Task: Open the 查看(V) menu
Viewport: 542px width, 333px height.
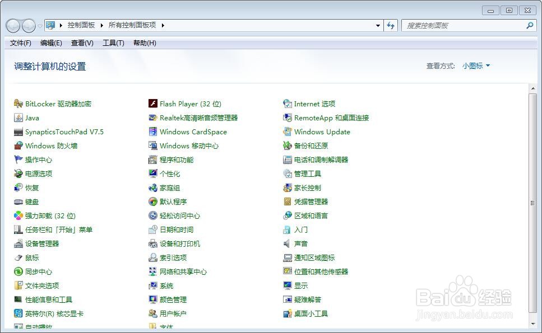Action: (x=82, y=43)
